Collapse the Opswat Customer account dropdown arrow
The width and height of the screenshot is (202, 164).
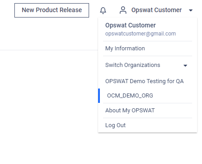click(191, 10)
